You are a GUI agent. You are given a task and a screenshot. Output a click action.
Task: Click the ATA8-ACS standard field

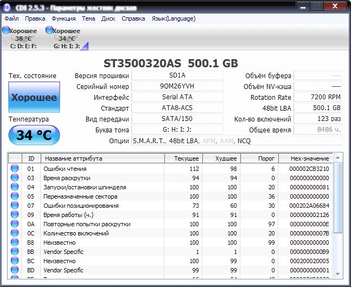(177, 108)
